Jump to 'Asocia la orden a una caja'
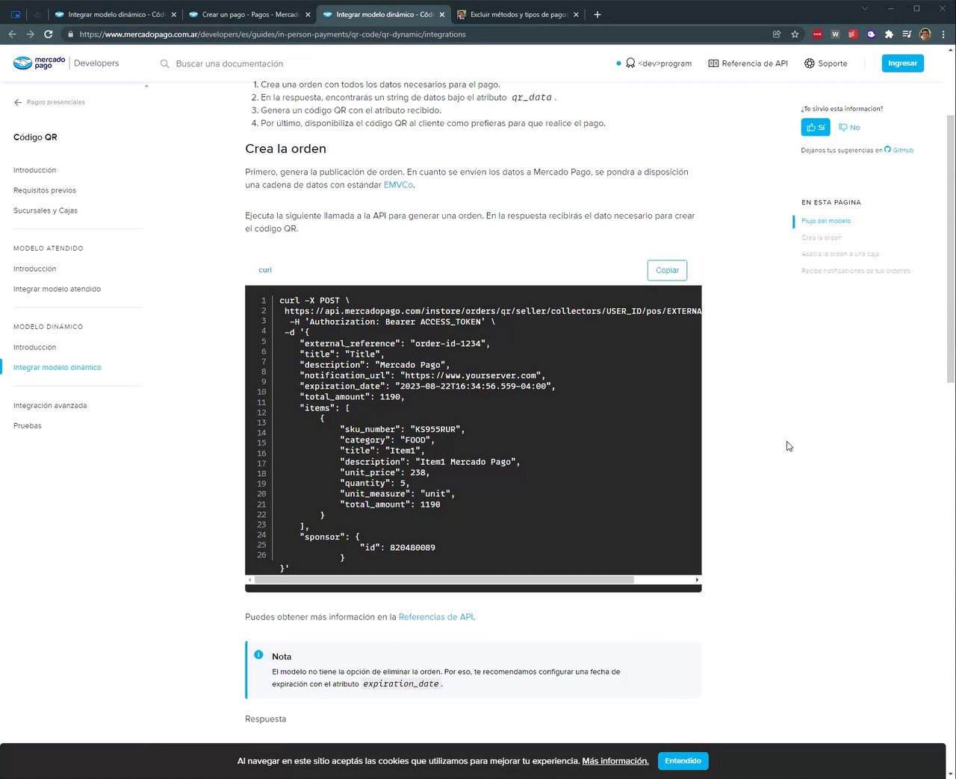This screenshot has height=779, width=956. (840, 254)
